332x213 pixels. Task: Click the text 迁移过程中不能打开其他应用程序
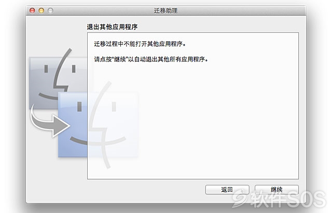[139, 44]
